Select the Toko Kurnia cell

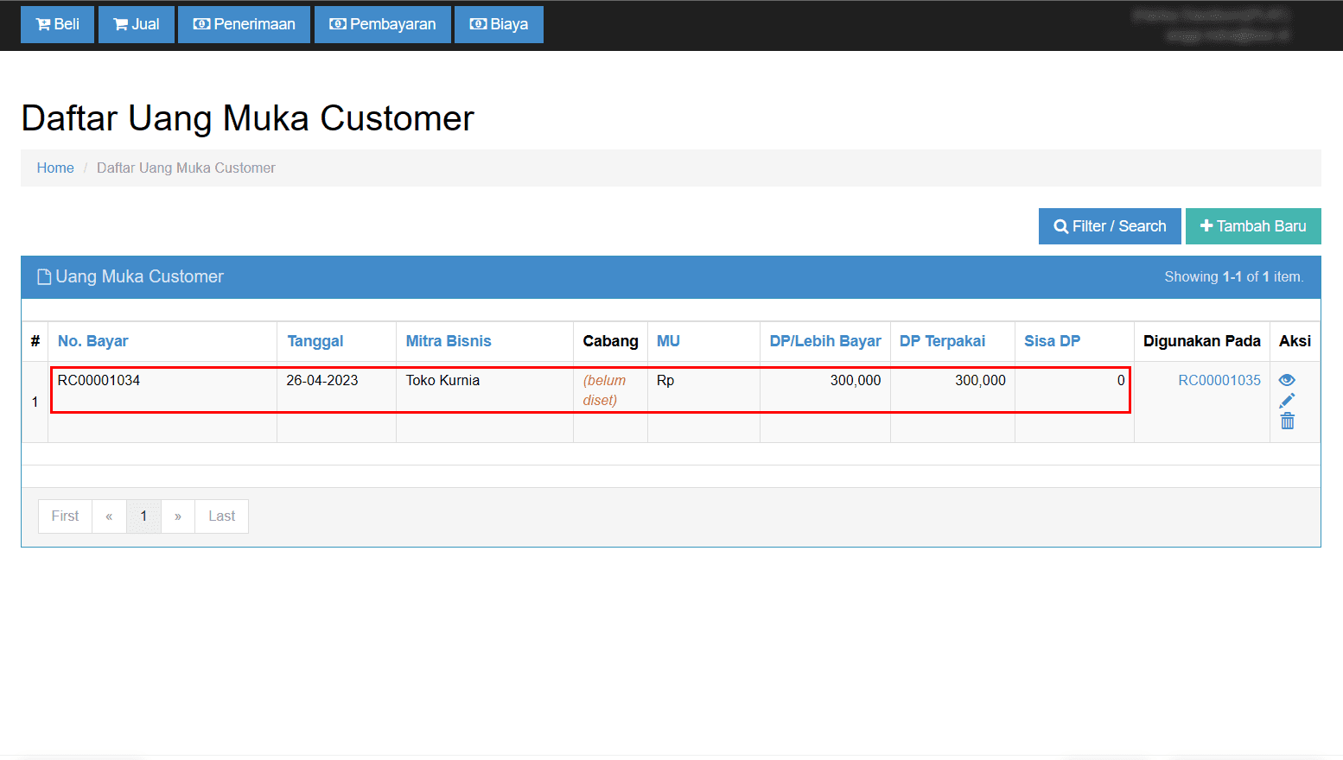(485, 402)
